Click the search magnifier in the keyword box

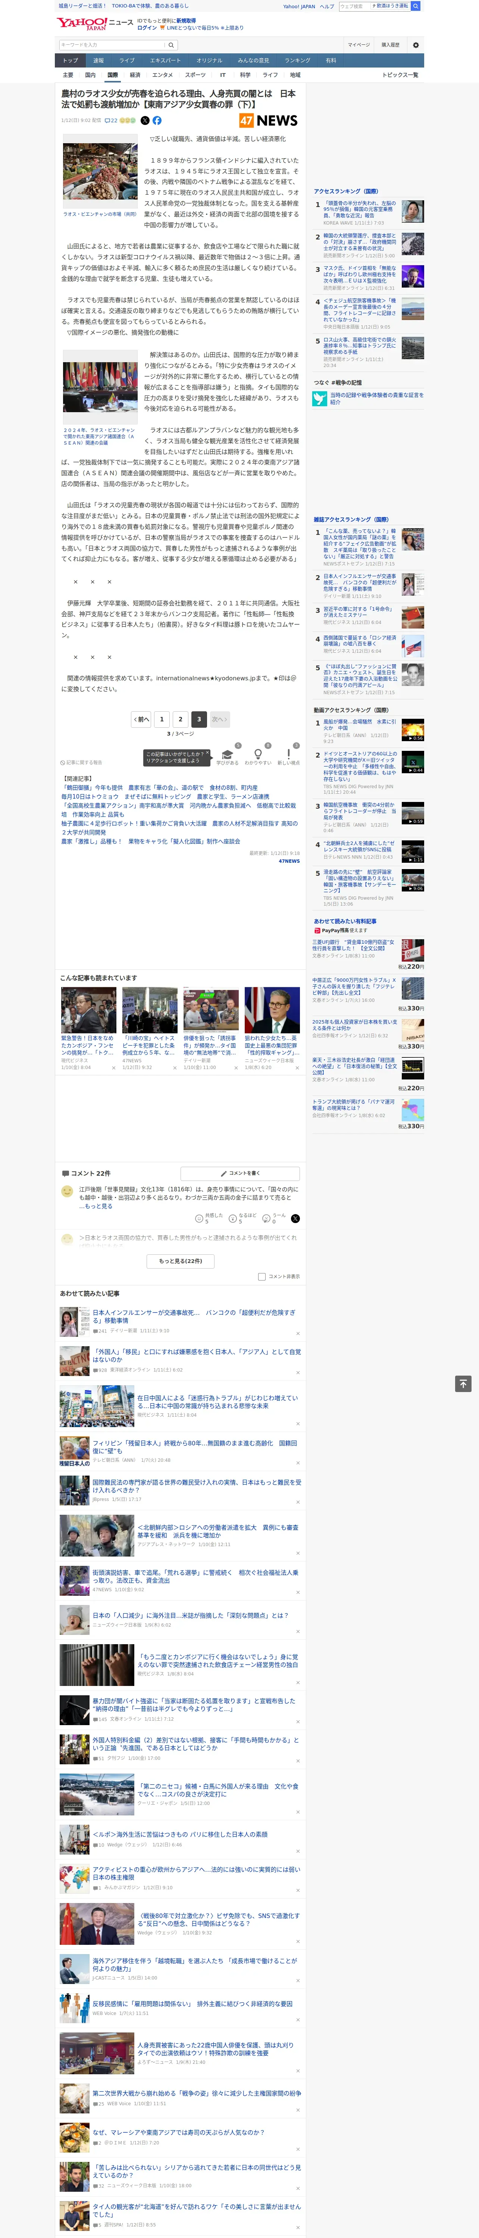pos(171,45)
